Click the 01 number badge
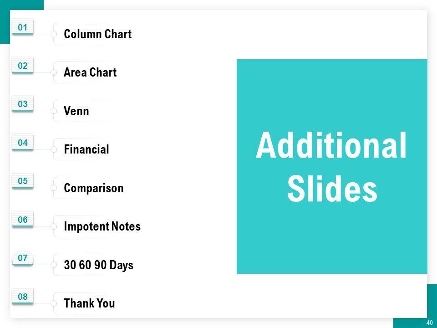This screenshot has height=328, width=437. pos(23,28)
